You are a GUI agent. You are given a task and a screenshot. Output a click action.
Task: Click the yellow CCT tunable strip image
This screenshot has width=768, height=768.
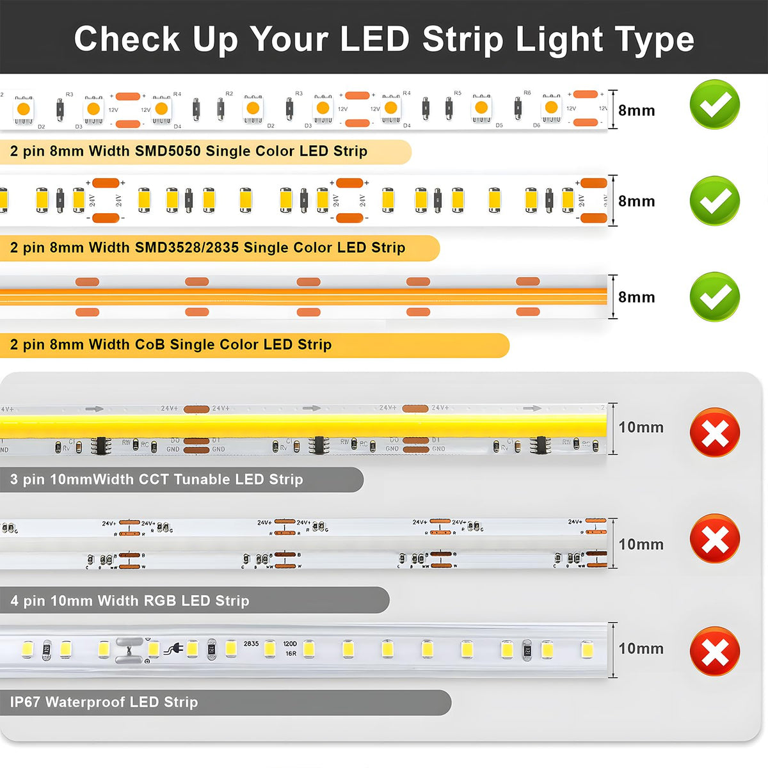(303, 429)
